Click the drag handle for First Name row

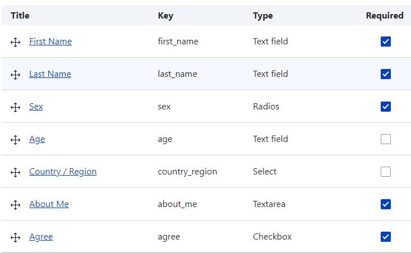click(16, 42)
